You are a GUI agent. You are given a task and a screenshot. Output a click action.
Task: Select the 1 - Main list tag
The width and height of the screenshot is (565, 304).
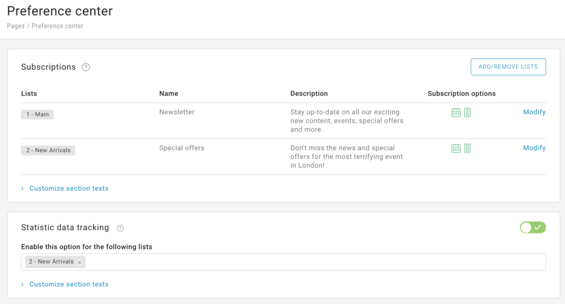[x=38, y=114]
